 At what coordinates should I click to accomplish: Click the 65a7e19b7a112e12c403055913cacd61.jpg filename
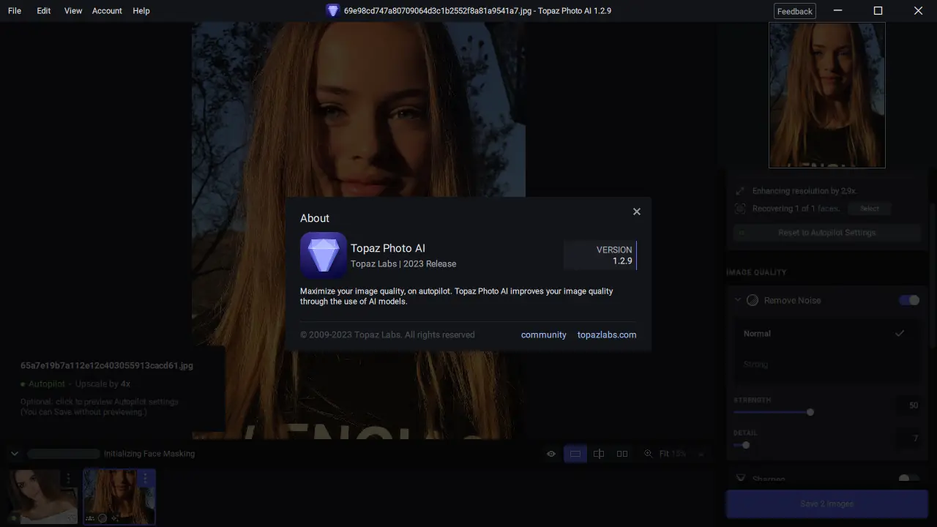click(107, 365)
